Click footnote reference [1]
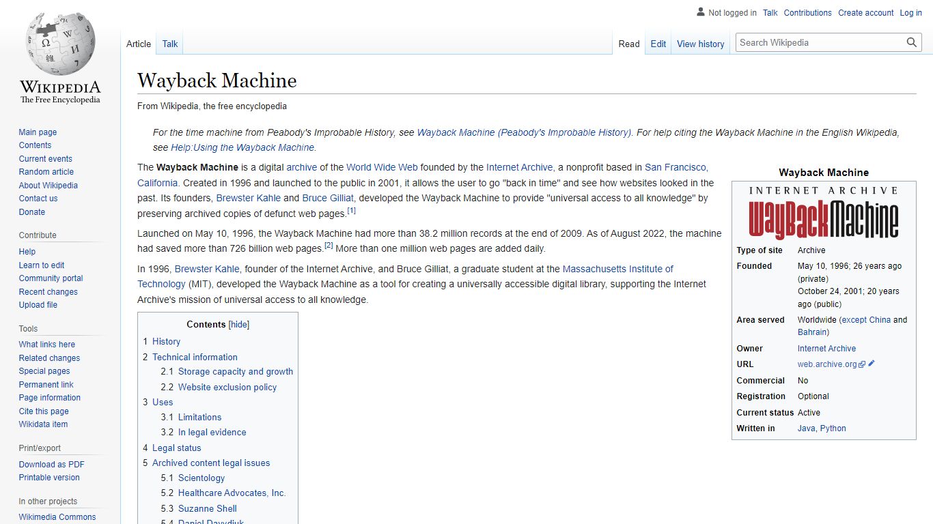Viewport: 933px width, 524px height. click(352, 211)
